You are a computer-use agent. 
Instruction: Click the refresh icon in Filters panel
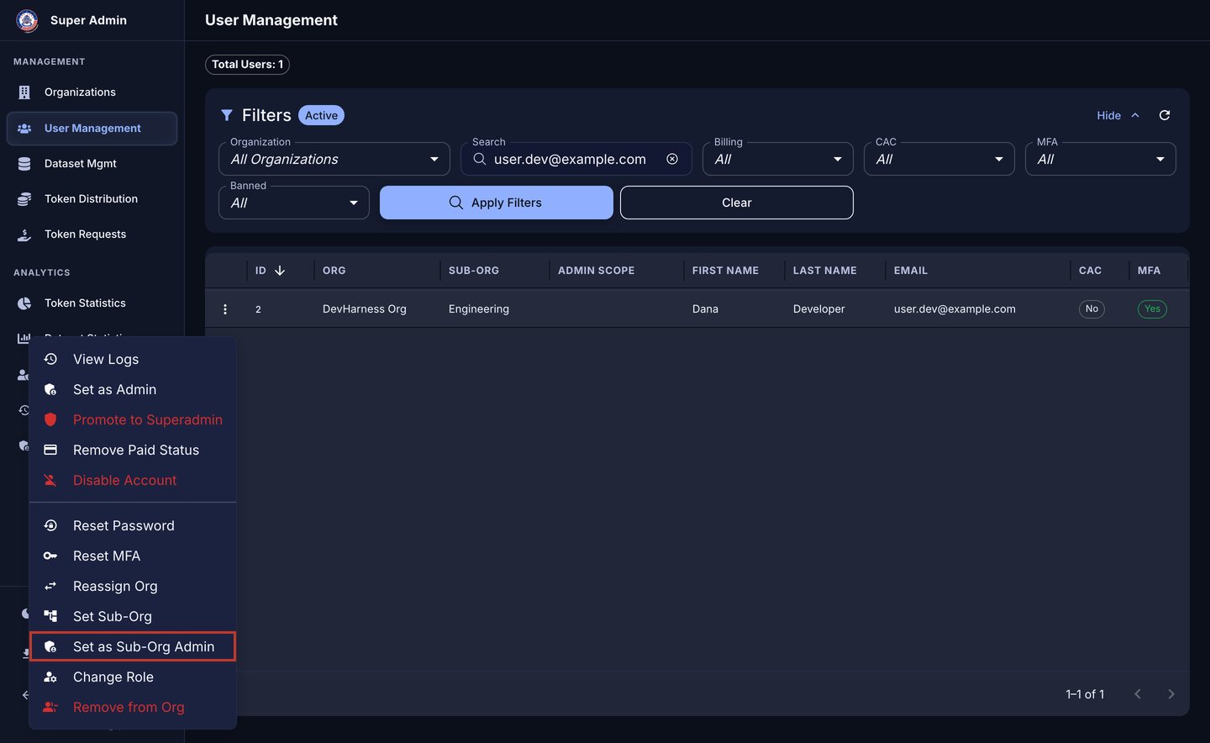(1165, 115)
